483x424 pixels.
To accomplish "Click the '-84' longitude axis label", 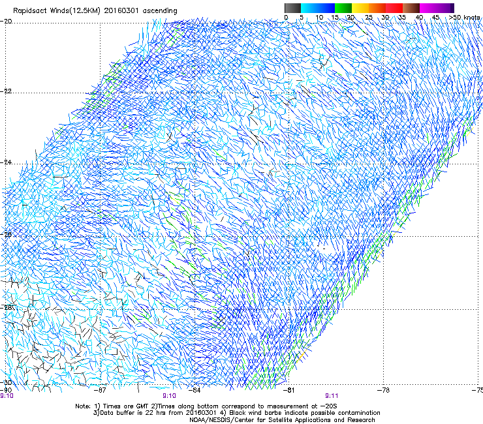I will pyautogui.click(x=195, y=390).
